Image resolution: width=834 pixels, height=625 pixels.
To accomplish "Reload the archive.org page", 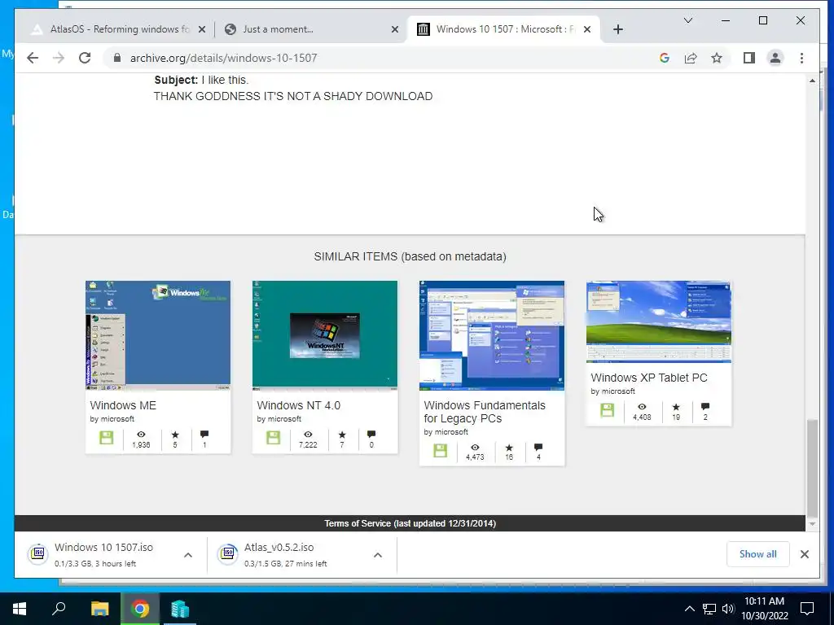I will tap(85, 58).
